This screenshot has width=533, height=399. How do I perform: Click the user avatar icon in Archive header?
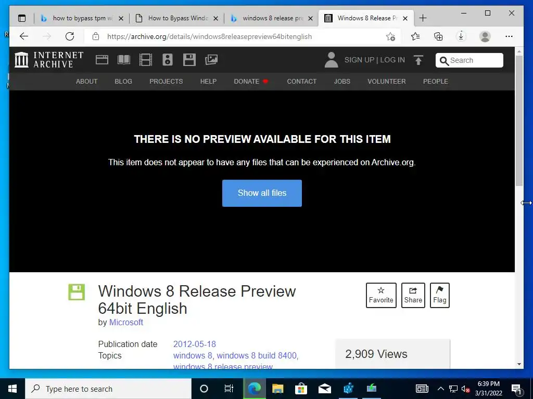pyautogui.click(x=331, y=60)
